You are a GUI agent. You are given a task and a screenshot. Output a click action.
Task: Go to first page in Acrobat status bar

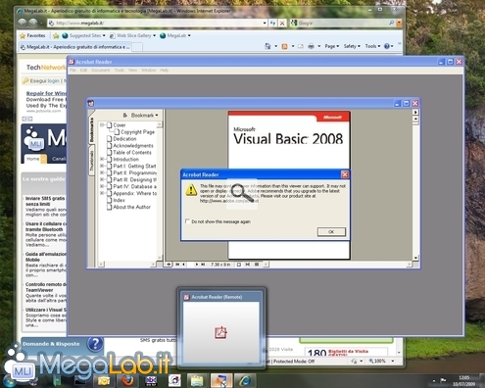click(x=177, y=265)
